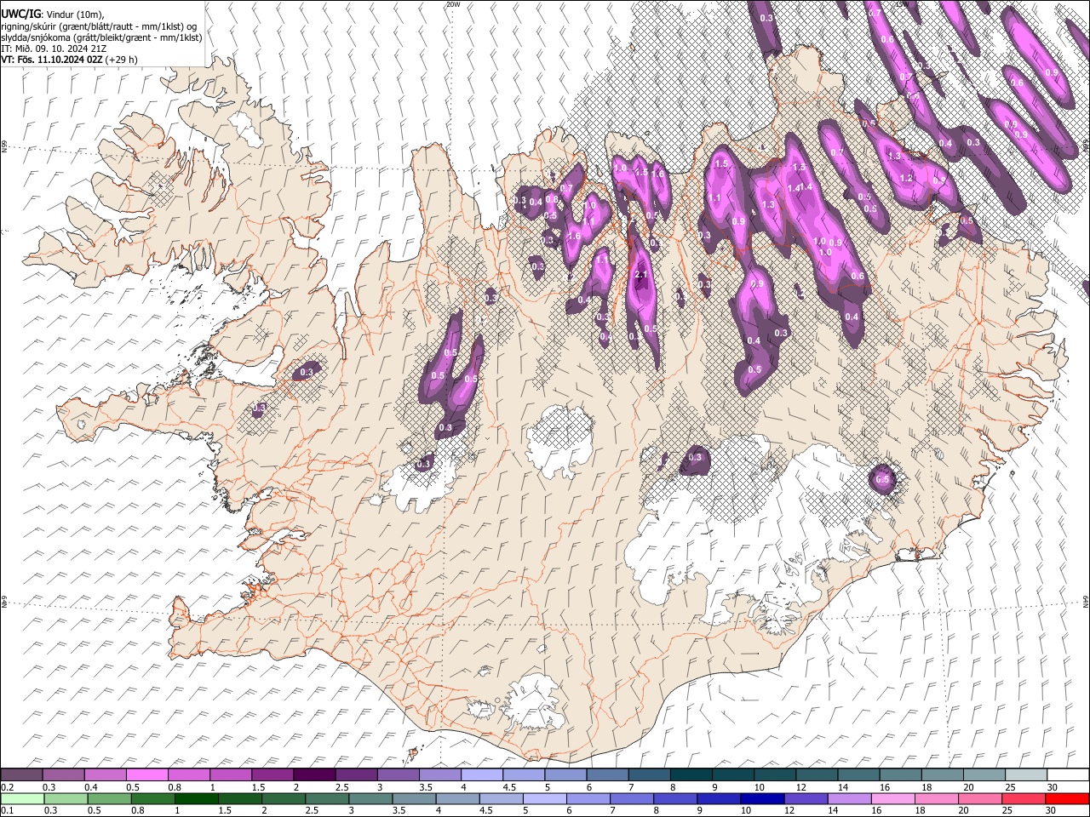Image resolution: width=1090 pixels, height=817 pixels.
Task: Click the '1.2' precipitation value on the map
Action: coord(906,178)
